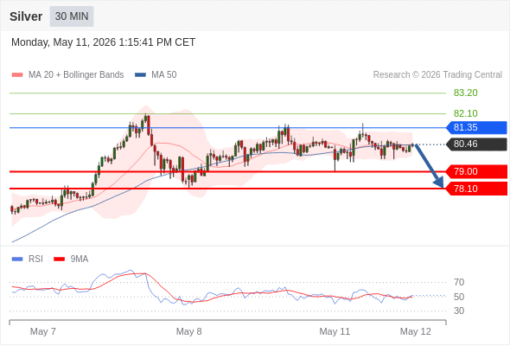Screen dimensions: 510x346
Task: Click the red 79.00 support tag
Action: (x=476, y=171)
